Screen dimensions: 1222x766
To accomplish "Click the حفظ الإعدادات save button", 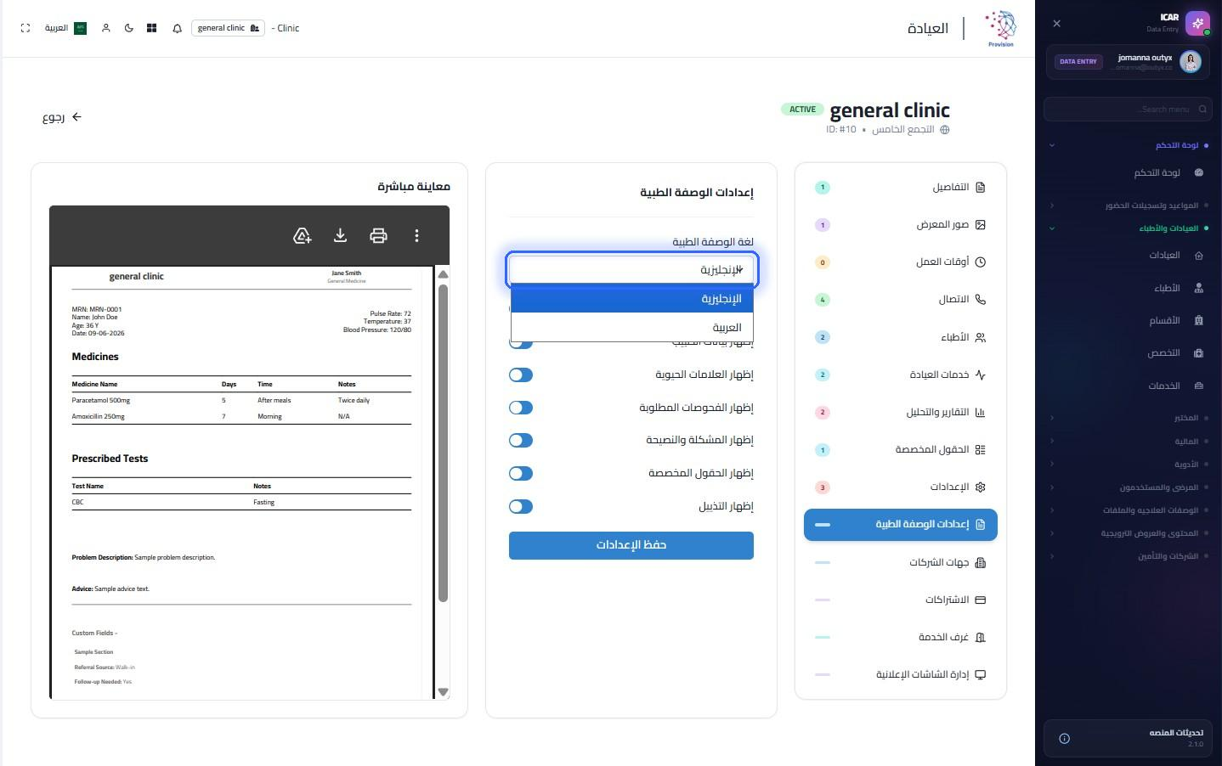I will (x=631, y=545).
